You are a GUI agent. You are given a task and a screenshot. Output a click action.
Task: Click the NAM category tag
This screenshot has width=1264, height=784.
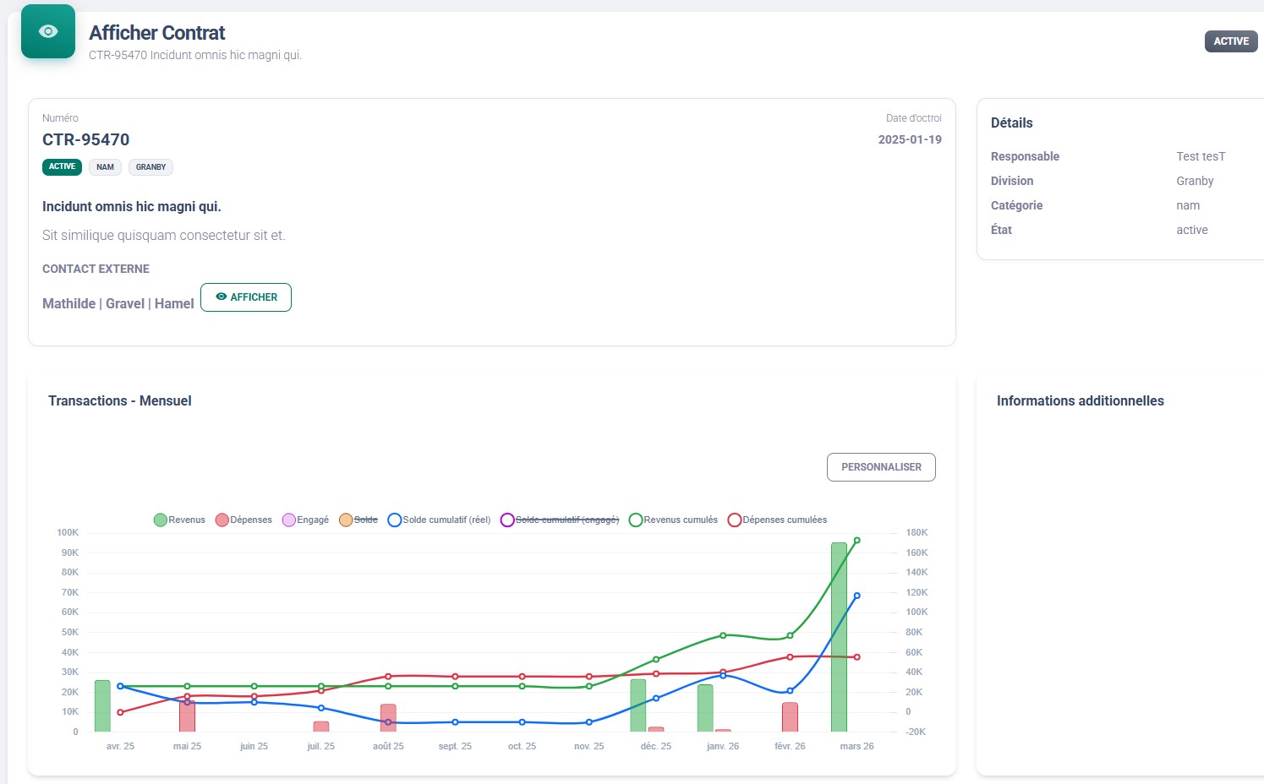(x=105, y=167)
